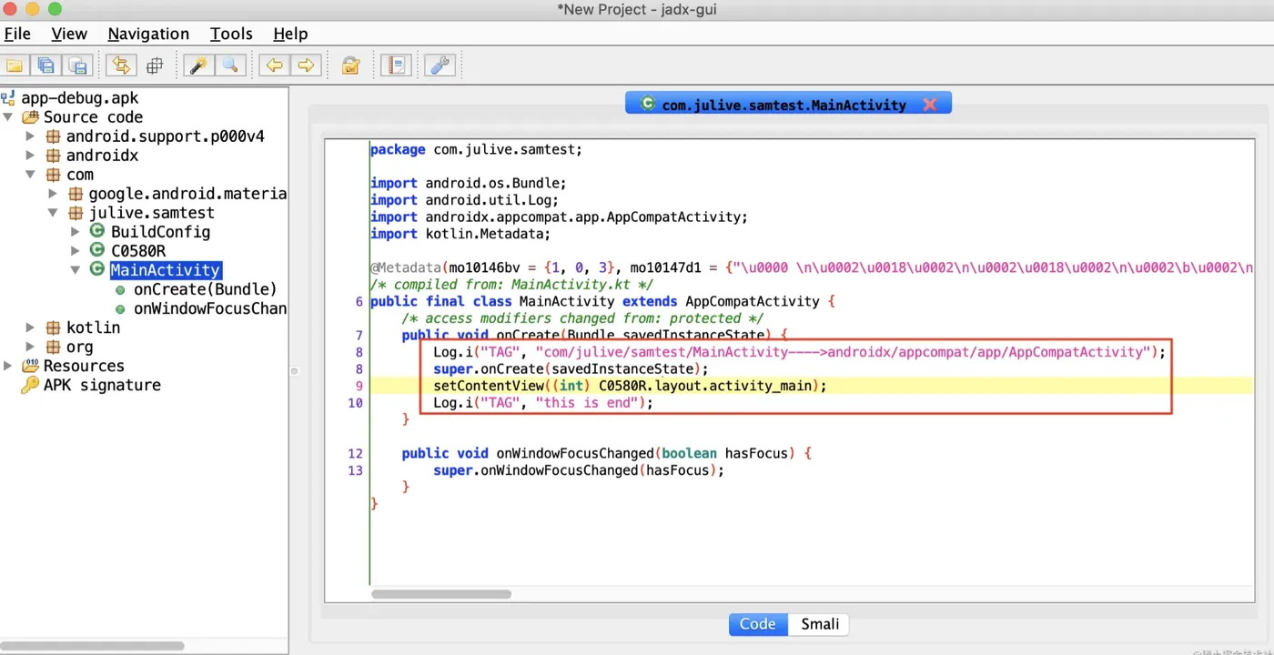Click the @Metadata annotation line
The width and height of the screenshot is (1274, 655).
pos(812,267)
